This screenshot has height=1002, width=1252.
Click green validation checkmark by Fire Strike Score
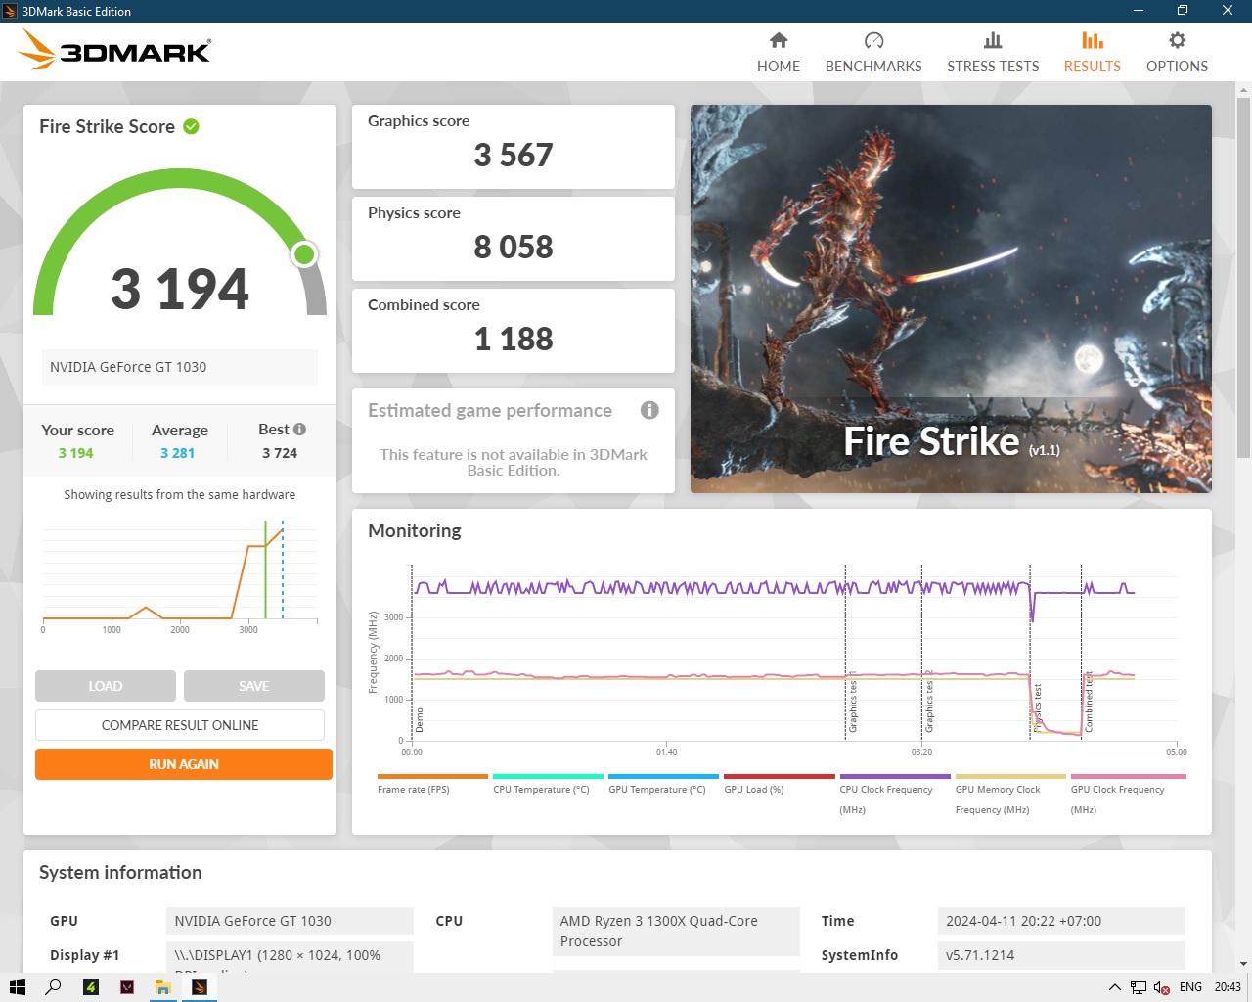click(x=192, y=127)
